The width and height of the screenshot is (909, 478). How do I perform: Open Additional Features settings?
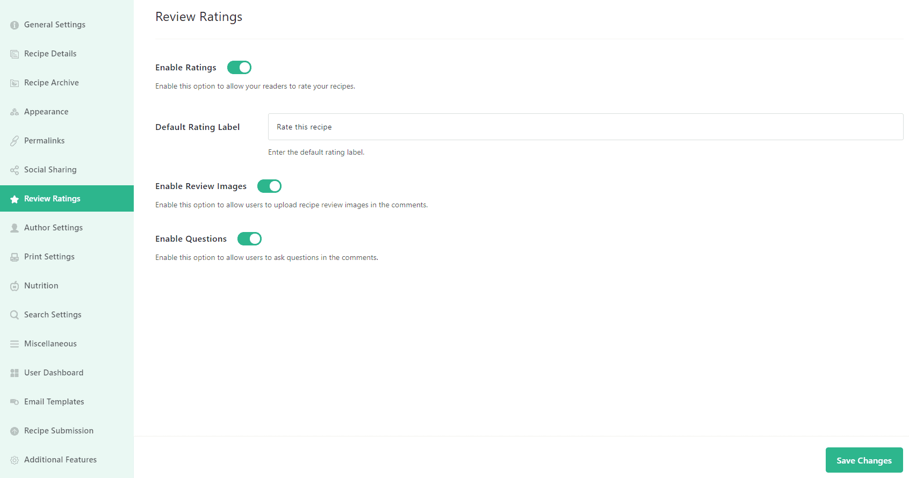[67, 460]
